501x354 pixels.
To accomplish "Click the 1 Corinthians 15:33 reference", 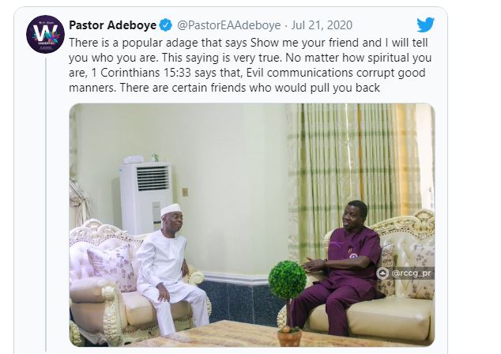I will click(x=141, y=73).
